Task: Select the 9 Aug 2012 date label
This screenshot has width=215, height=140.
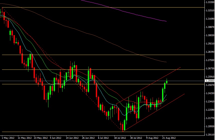Action: pos(152,138)
